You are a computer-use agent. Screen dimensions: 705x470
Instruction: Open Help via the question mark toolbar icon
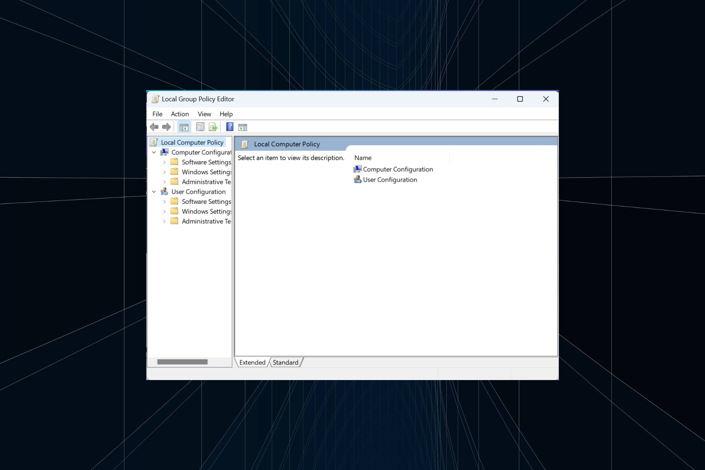coord(229,127)
